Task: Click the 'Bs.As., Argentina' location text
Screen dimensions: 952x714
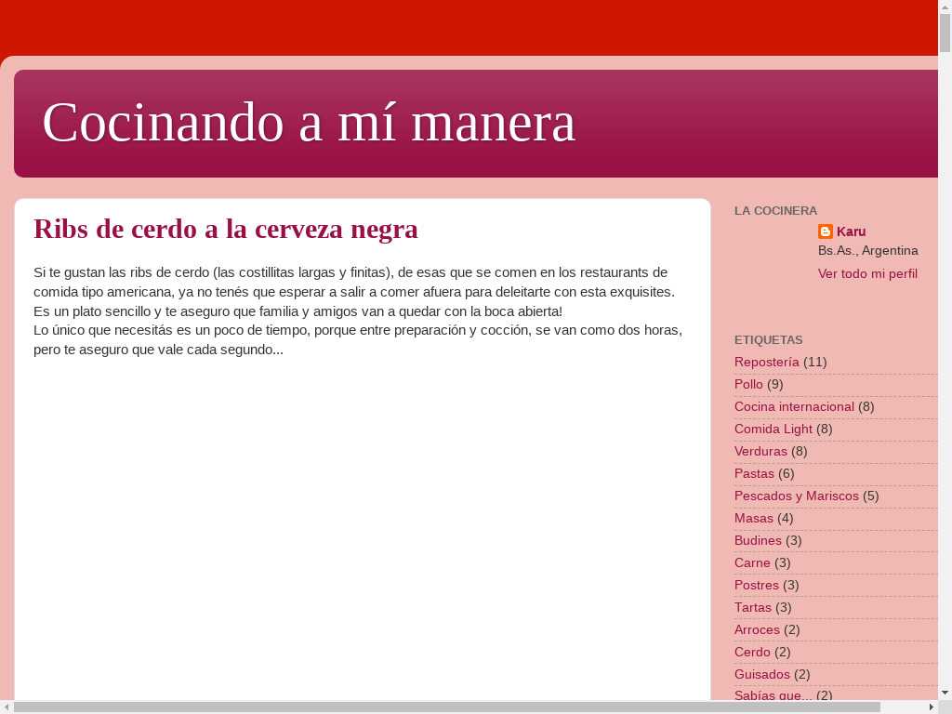Action: (x=867, y=251)
